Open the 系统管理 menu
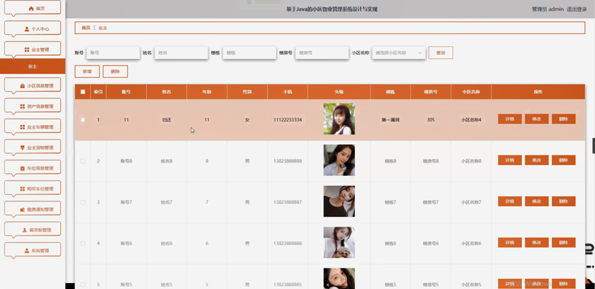595x289 pixels. click(33, 251)
